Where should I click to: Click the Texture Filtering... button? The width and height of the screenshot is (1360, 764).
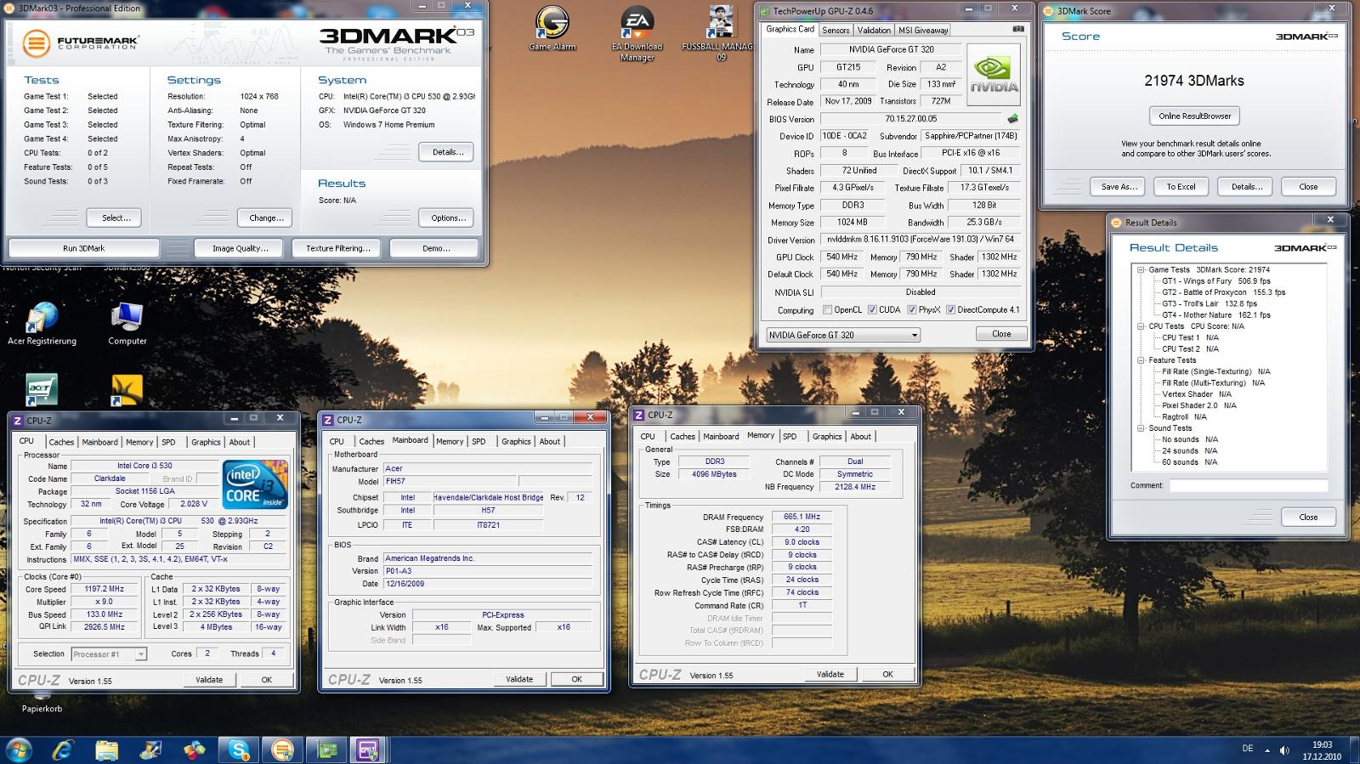(338, 248)
